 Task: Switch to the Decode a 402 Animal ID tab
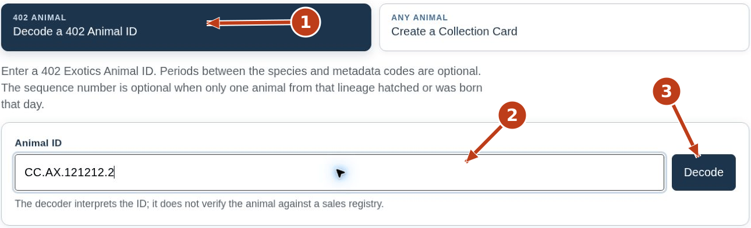(186, 27)
